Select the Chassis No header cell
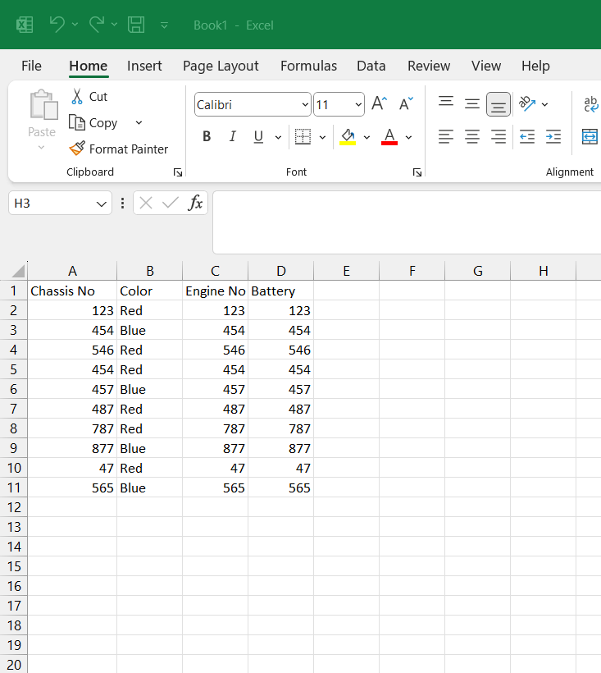The width and height of the screenshot is (601, 673). [72, 291]
